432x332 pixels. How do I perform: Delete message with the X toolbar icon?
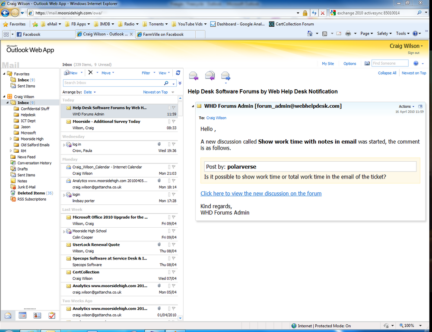(x=90, y=72)
